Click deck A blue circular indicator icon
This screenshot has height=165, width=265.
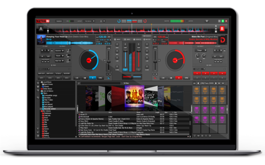click(x=119, y=21)
